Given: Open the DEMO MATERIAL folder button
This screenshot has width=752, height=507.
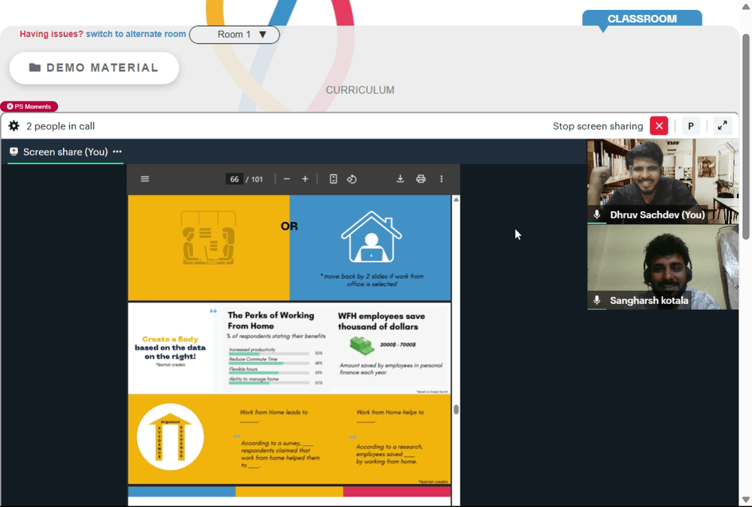Looking at the screenshot, I should click(x=94, y=68).
